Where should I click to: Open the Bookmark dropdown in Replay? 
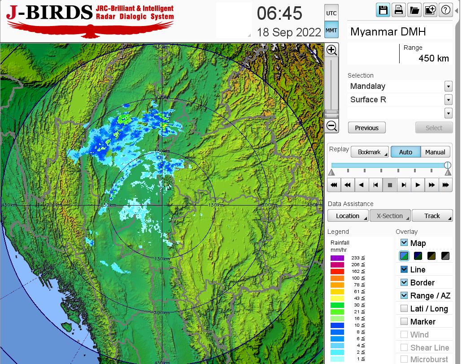pos(369,152)
